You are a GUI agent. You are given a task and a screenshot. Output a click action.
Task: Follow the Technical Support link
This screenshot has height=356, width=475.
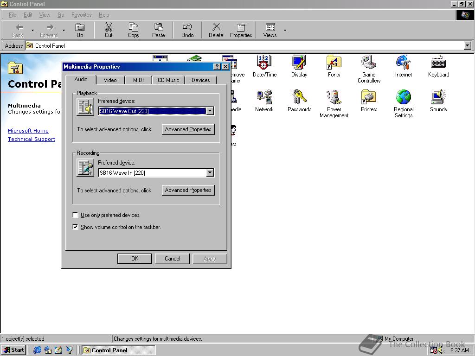[x=32, y=139]
